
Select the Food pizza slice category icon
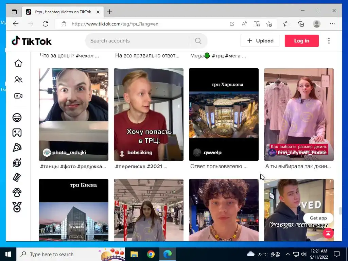(17, 147)
